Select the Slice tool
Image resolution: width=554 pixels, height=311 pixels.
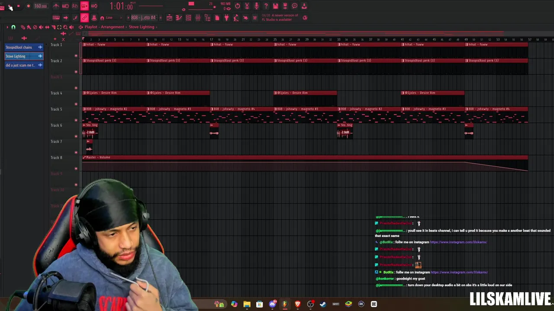(x=53, y=27)
